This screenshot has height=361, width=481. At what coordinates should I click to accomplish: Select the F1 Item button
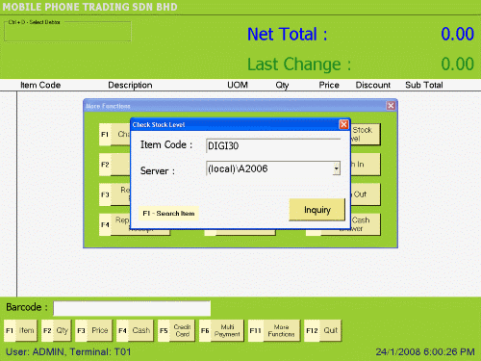click(21, 330)
